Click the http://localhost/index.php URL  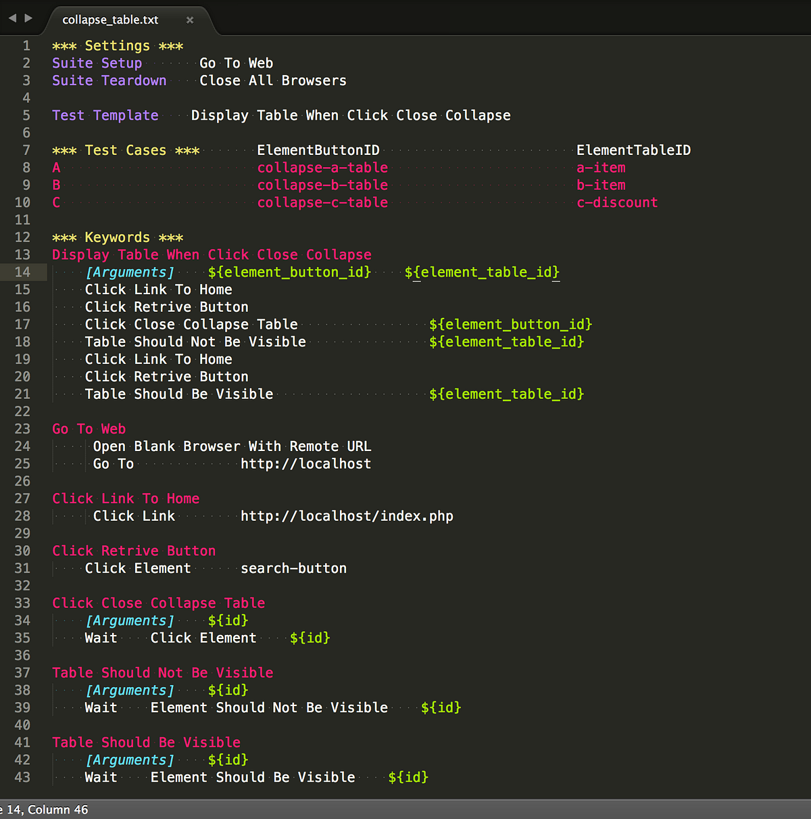pyautogui.click(x=347, y=515)
